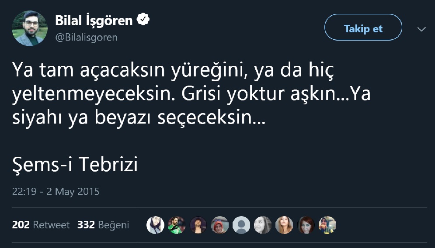Visit the @Bilalisgoren handle

(86, 37)
